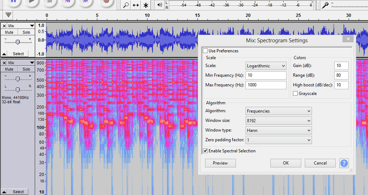Screen dimensions: 368x195
Task: Click the recording meter microphone icon
Action: [325, 5]
